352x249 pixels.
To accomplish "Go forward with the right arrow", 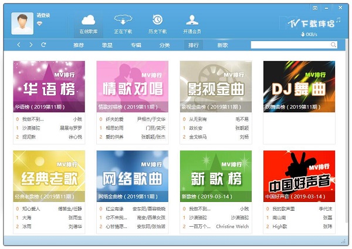I will 31,45.
